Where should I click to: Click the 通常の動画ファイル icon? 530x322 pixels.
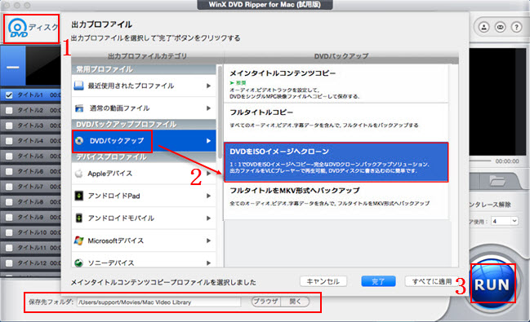pyautogui.click(x=78, y=108)
